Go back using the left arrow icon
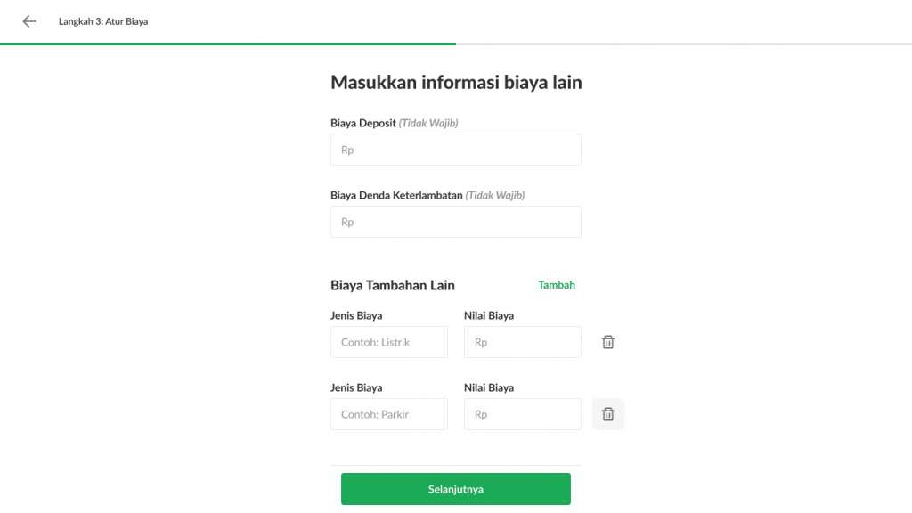The width and height of the screenshot is (912, 513). coord(29,21)
